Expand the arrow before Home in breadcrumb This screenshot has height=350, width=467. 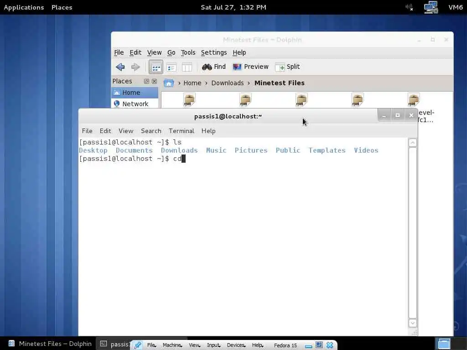[x=179, y=83]
